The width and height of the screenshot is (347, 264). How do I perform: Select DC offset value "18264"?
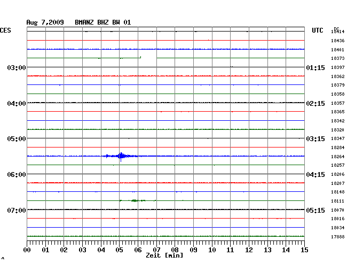tap(338, 157)
